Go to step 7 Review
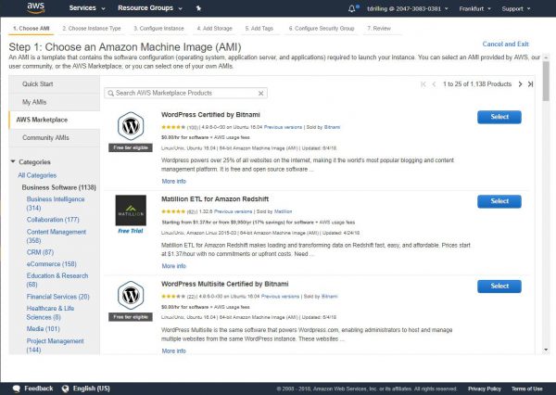 (x=379, y=29)
